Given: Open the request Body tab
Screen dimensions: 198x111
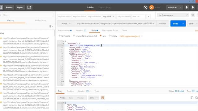Looking at the screenshot, I should (x=95, y=30).
